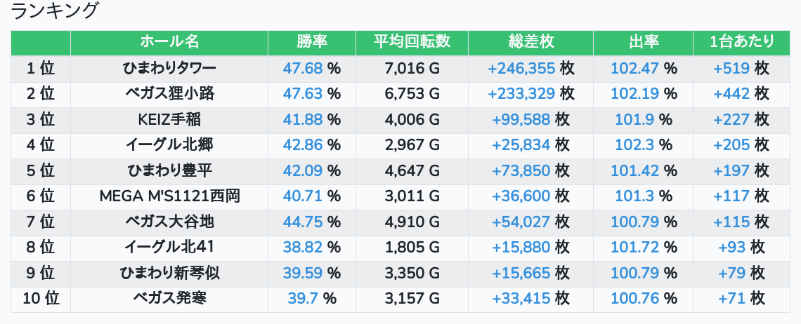Click the 47.68 win rate value
Screen dimensions: 801x324
[x=302, y=68]
